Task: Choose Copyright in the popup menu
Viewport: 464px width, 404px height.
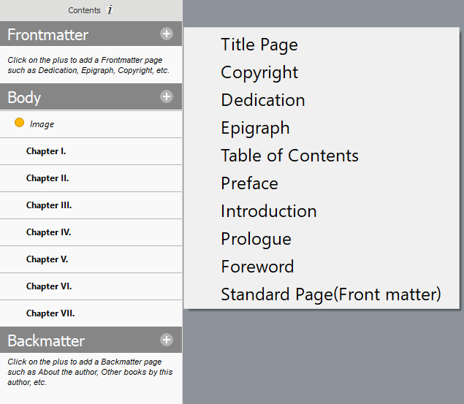Action: pos(259,72)
